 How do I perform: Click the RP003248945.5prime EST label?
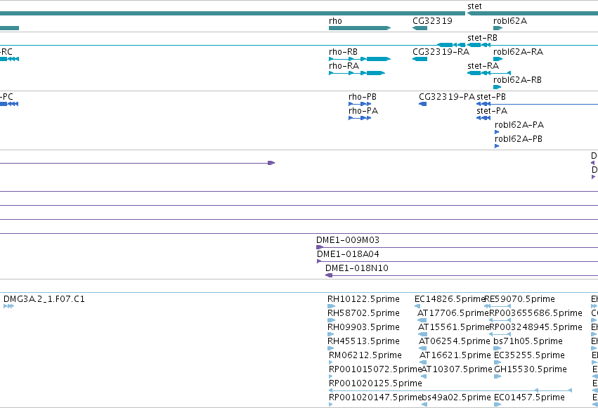click(535, 327)
